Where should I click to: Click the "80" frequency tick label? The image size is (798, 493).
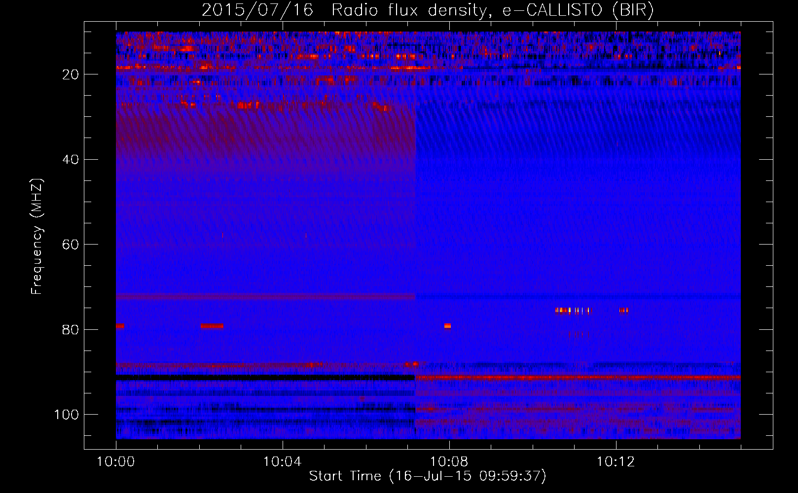point(71,329)
